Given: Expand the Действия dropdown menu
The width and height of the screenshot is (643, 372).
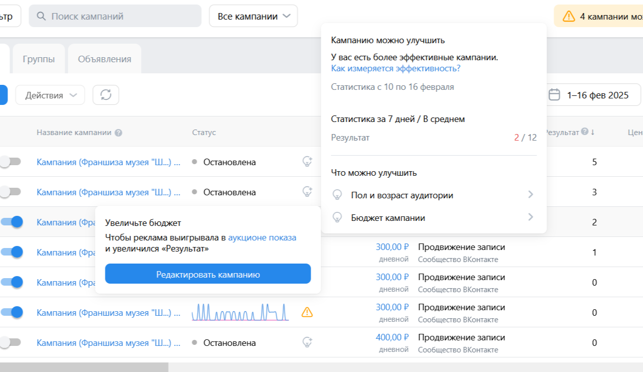Looking at the screenshot, I should pyautogui.click(x=51, y=95).
